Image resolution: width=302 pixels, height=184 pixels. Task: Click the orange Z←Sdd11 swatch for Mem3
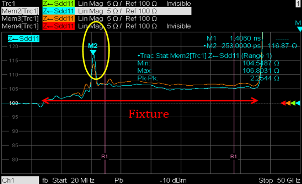pyautogui.click(x=58, y=19)
